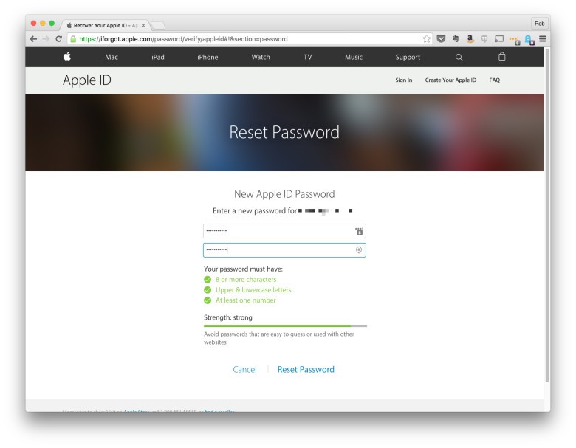
Task: Go to Mac in the navigation bar
Action: (112, 57)
